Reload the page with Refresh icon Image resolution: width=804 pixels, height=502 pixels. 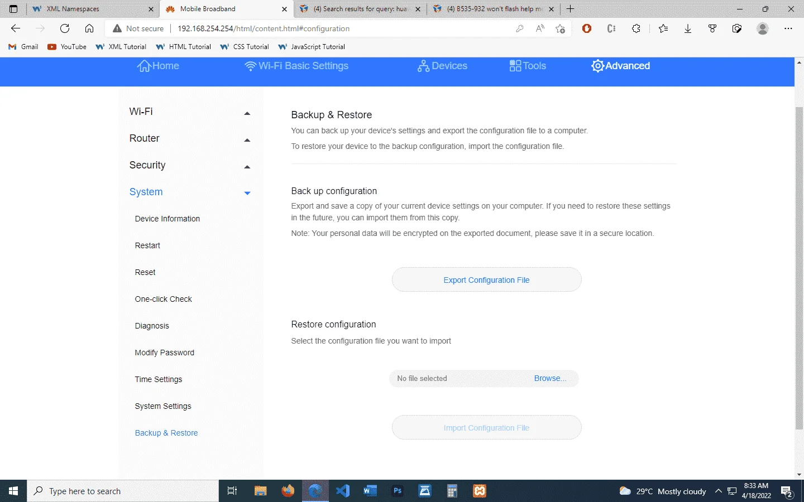pyautogui.click(x=65, y=28)
